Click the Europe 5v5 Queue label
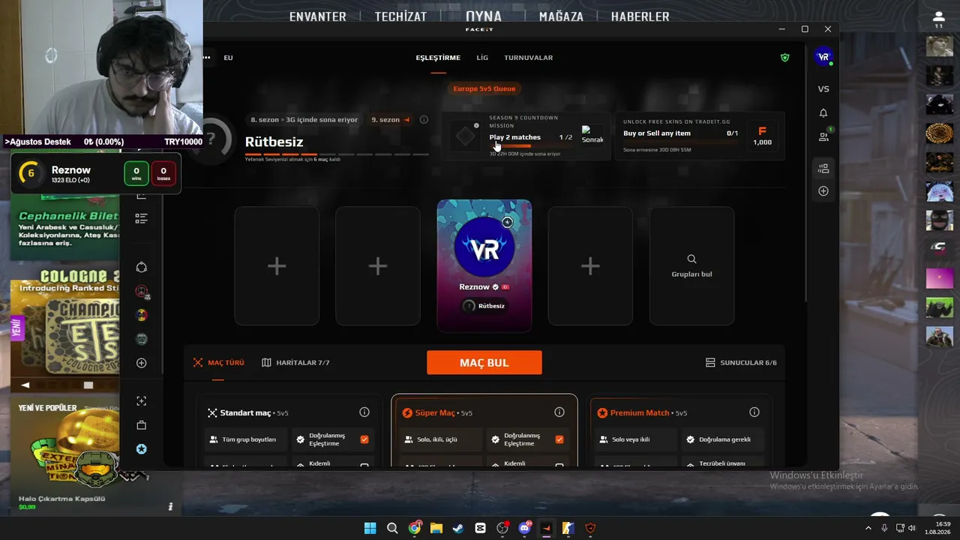 point(484,88)
